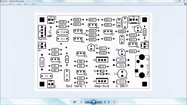Click the 'C10' capacitor label
187x105 pixels.
63,32
